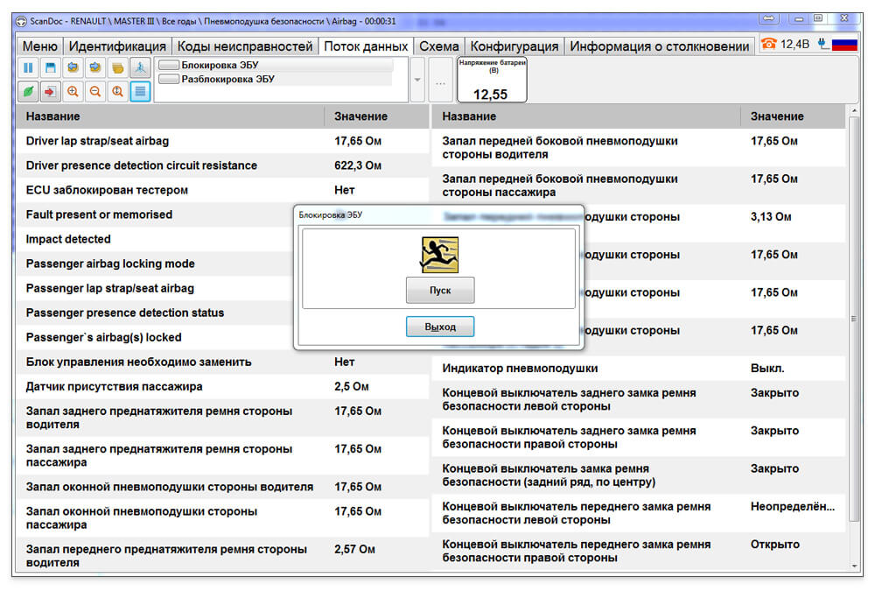Click the right blue arrow toolbar icon
The width and height of the screenshot is (875, 591).
coord(95,68)
